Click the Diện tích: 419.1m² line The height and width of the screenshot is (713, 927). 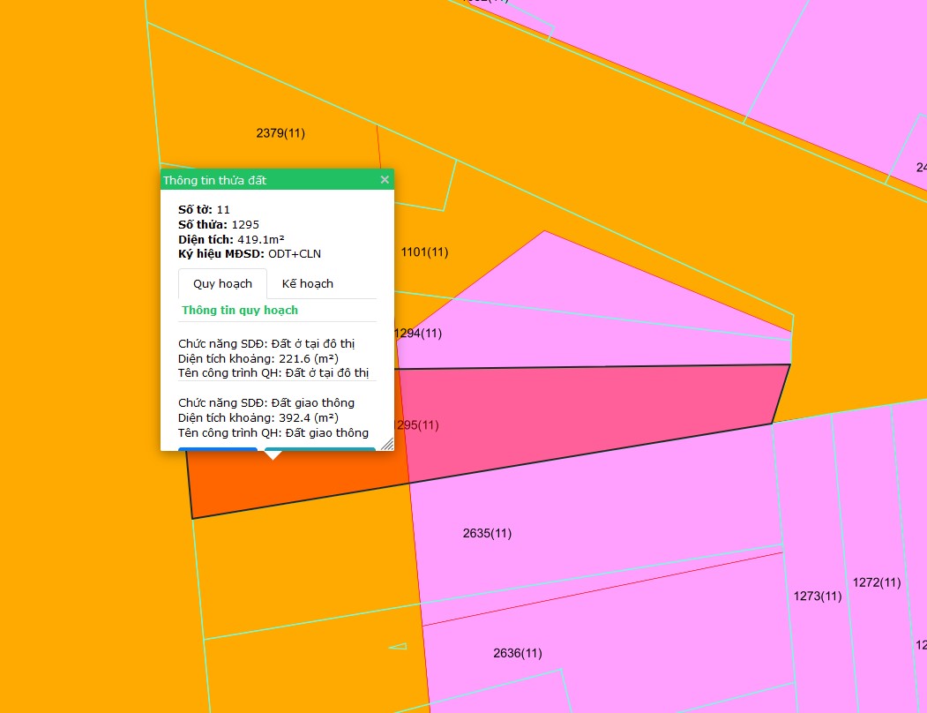231,239
